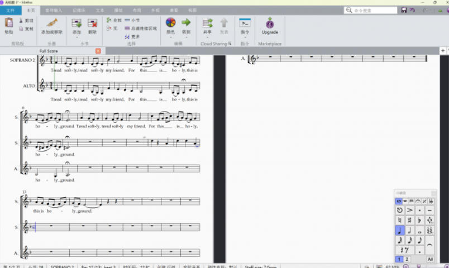Screen dimensions: 449x268
Task: Select All (全部) in the Select group
Action: (114, 20)
